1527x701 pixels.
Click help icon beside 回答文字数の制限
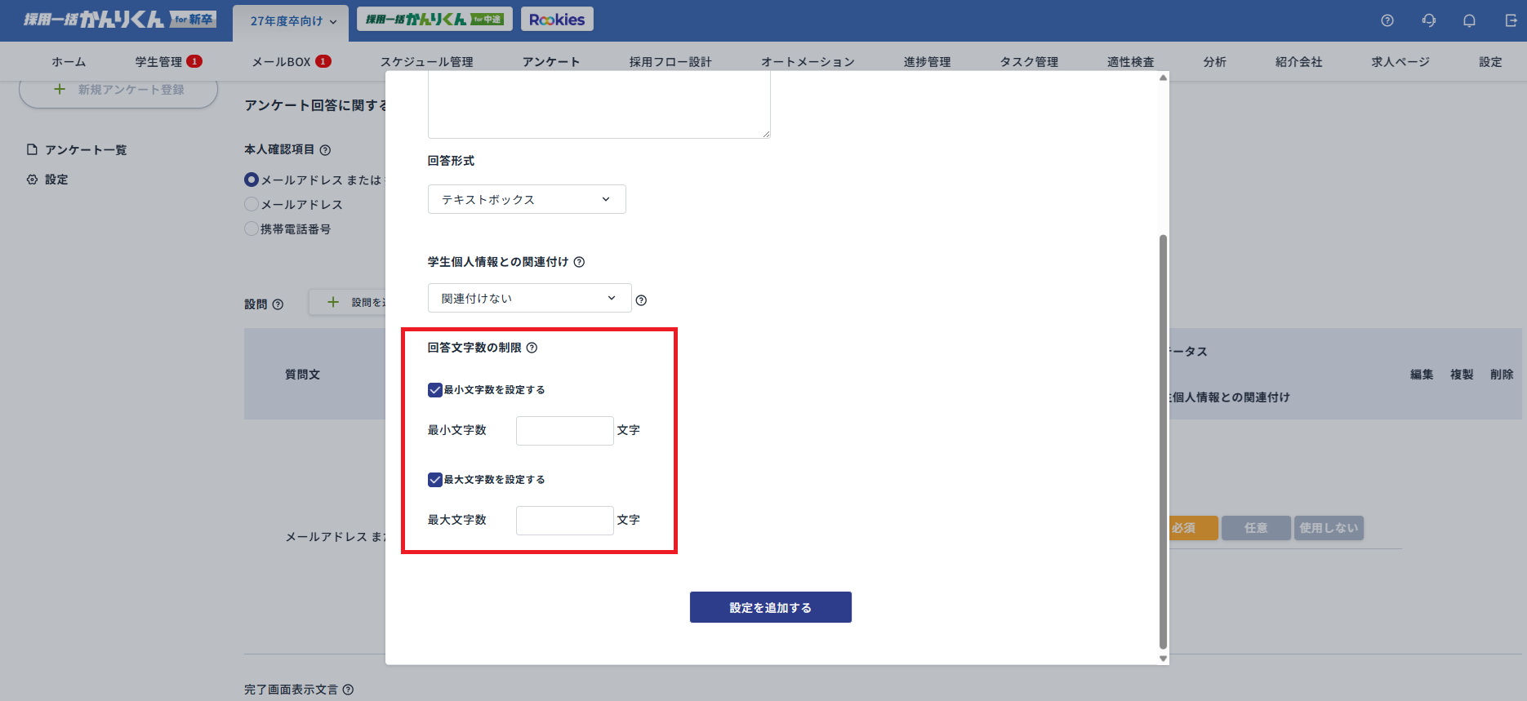(x=532, y=348)
